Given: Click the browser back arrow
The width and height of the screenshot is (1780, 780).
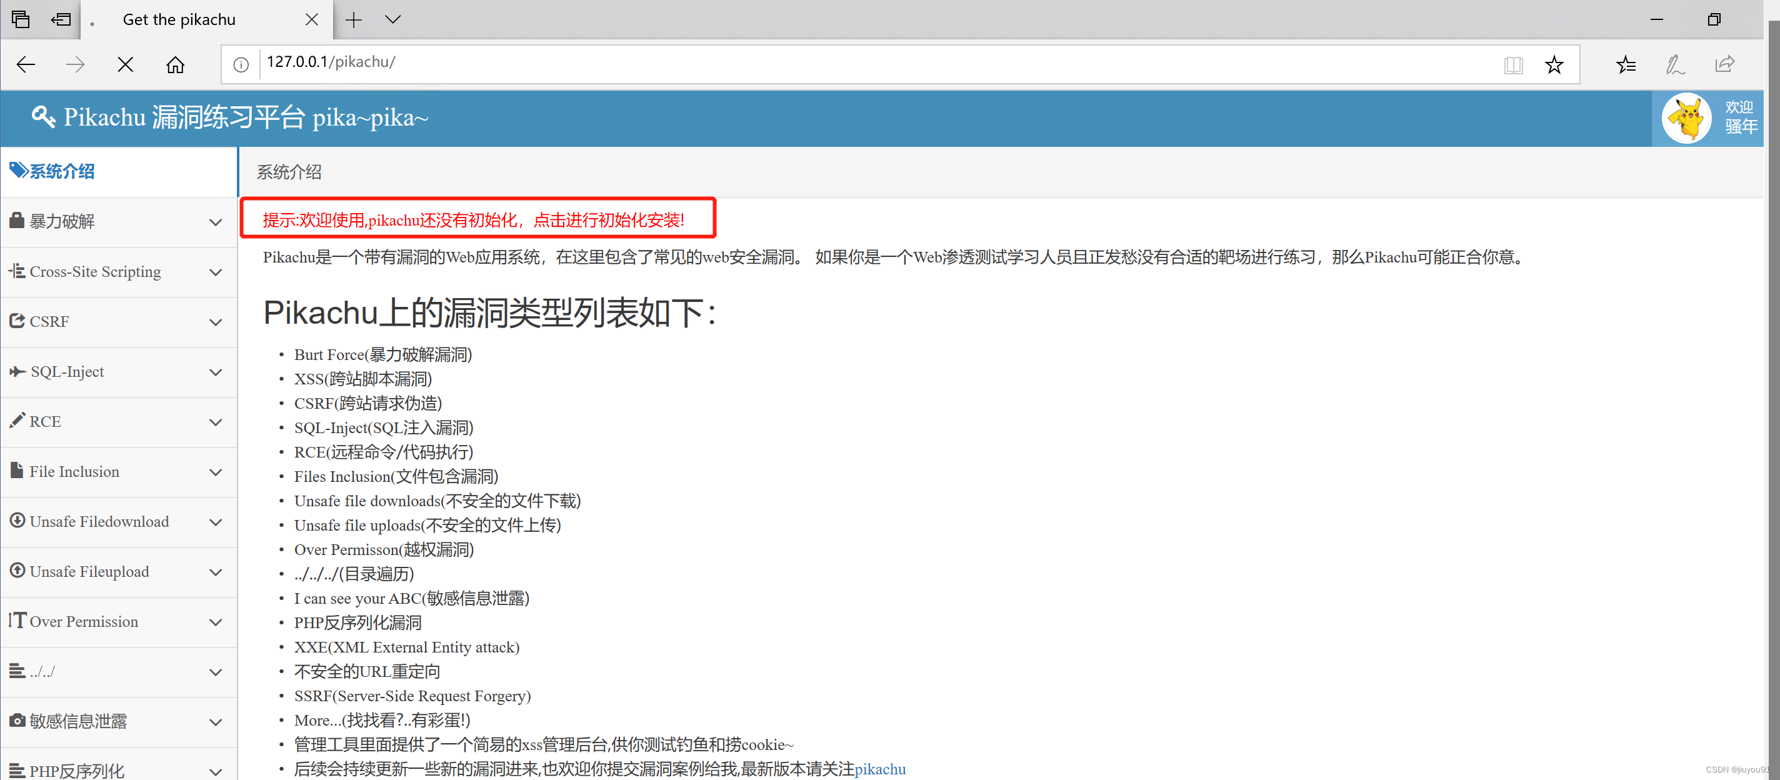Looking at the screenshot, I should 26,65.
